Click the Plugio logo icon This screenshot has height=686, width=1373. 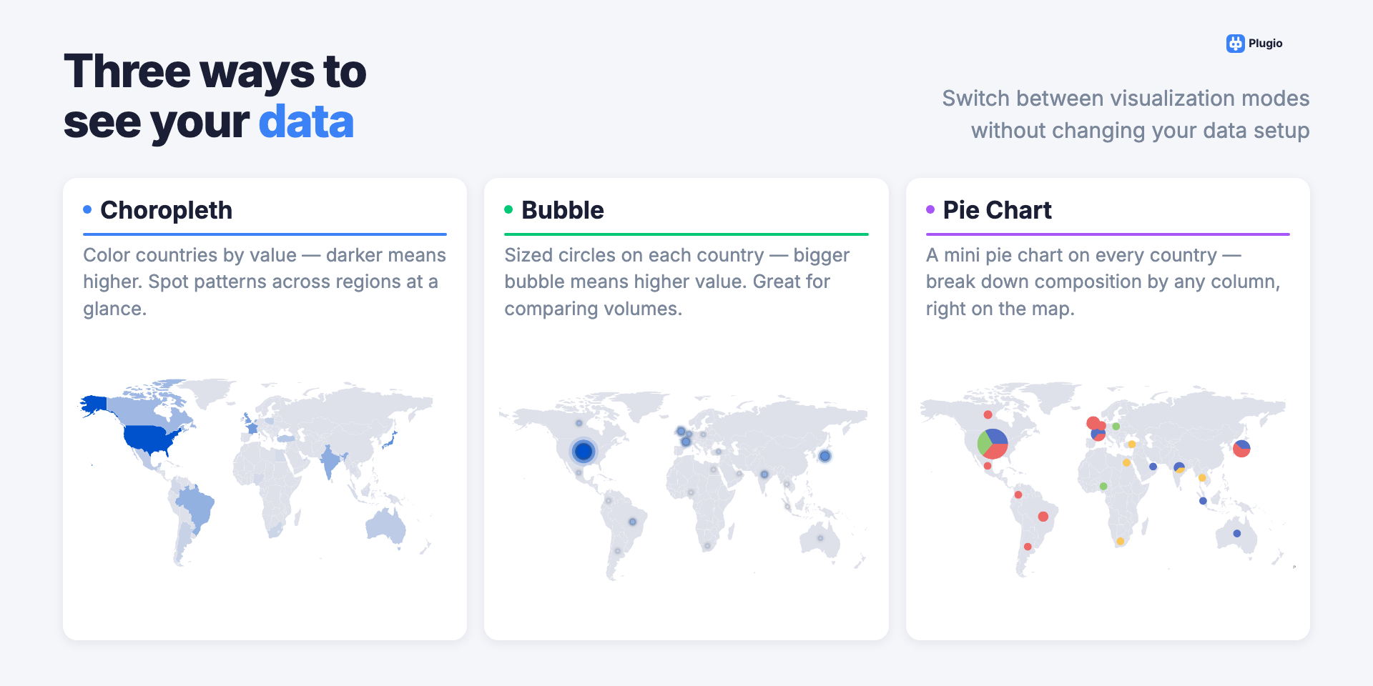point(1235,44)
